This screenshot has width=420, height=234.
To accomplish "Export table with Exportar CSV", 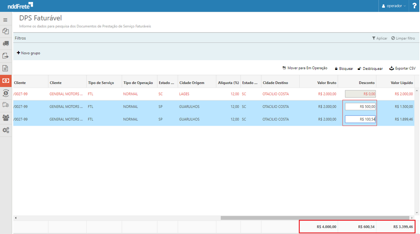I will (402, 68).
